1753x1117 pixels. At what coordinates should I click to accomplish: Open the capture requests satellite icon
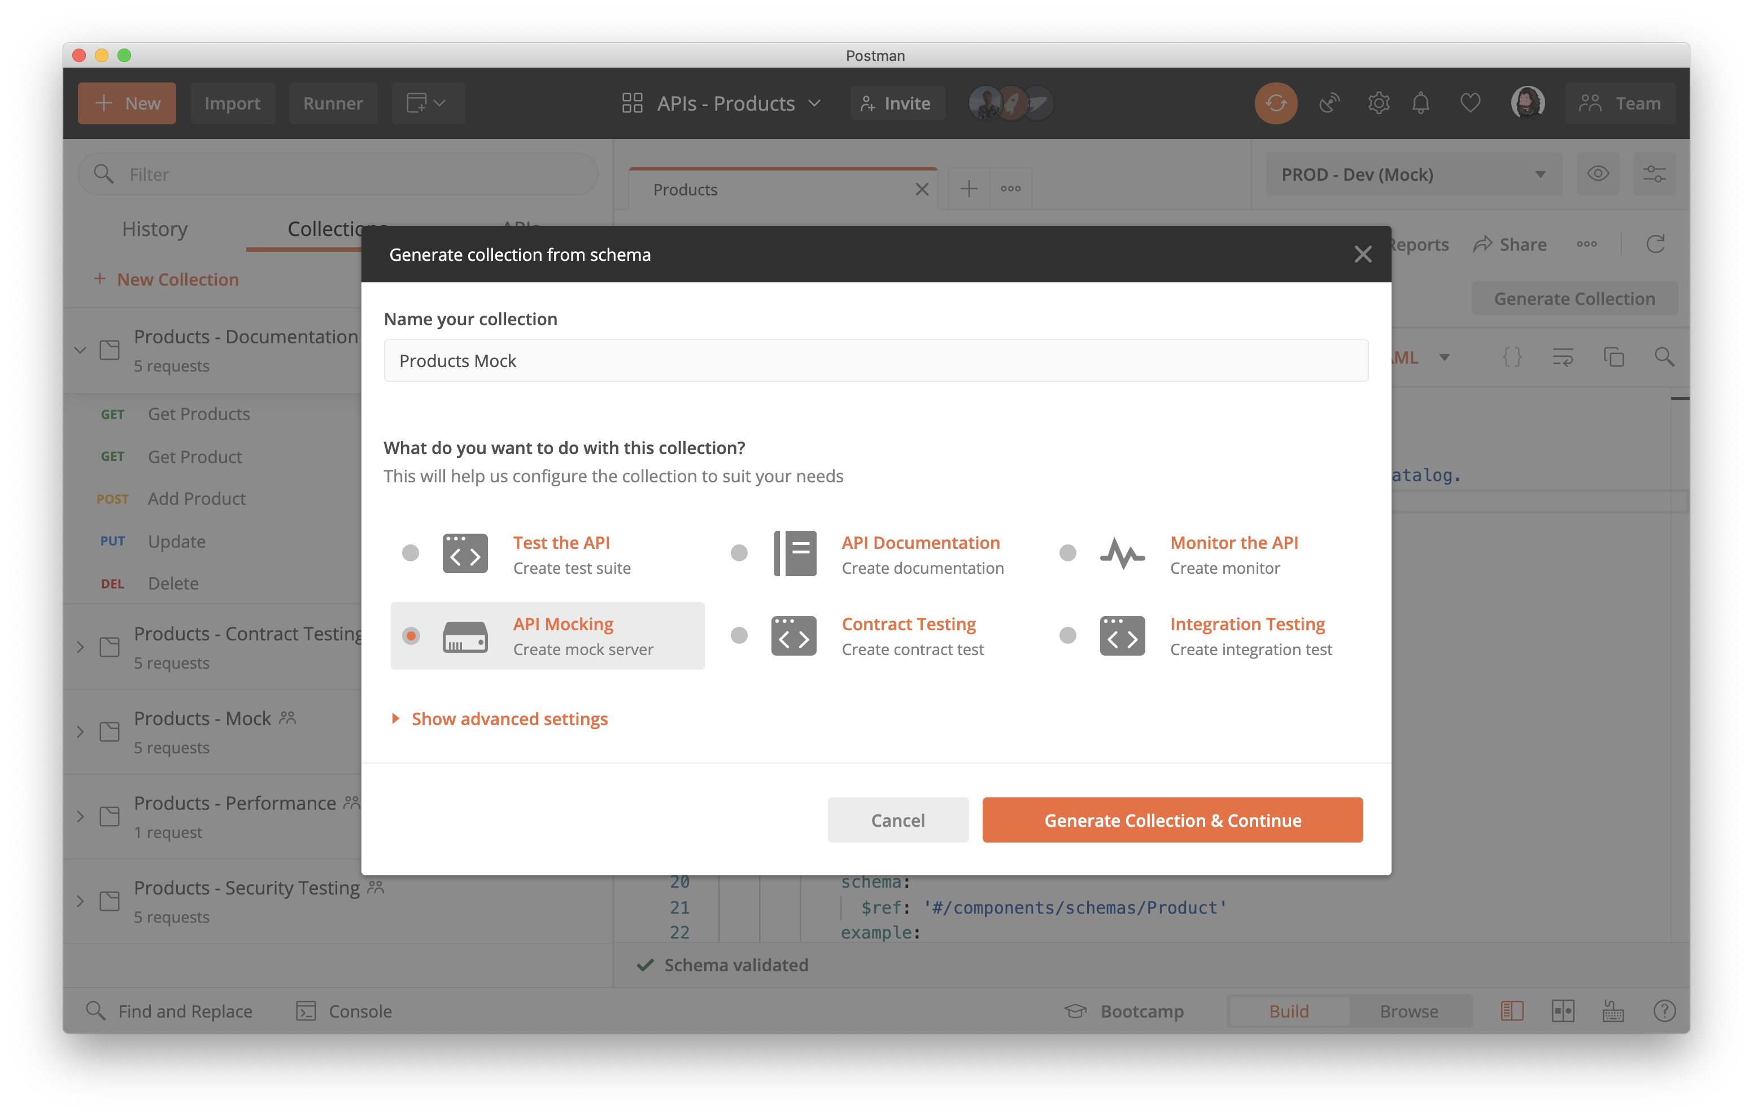pyautogui.click(x=1329, y=103)
